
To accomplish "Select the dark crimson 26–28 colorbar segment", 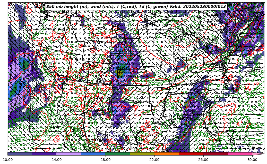I will 216,154.
